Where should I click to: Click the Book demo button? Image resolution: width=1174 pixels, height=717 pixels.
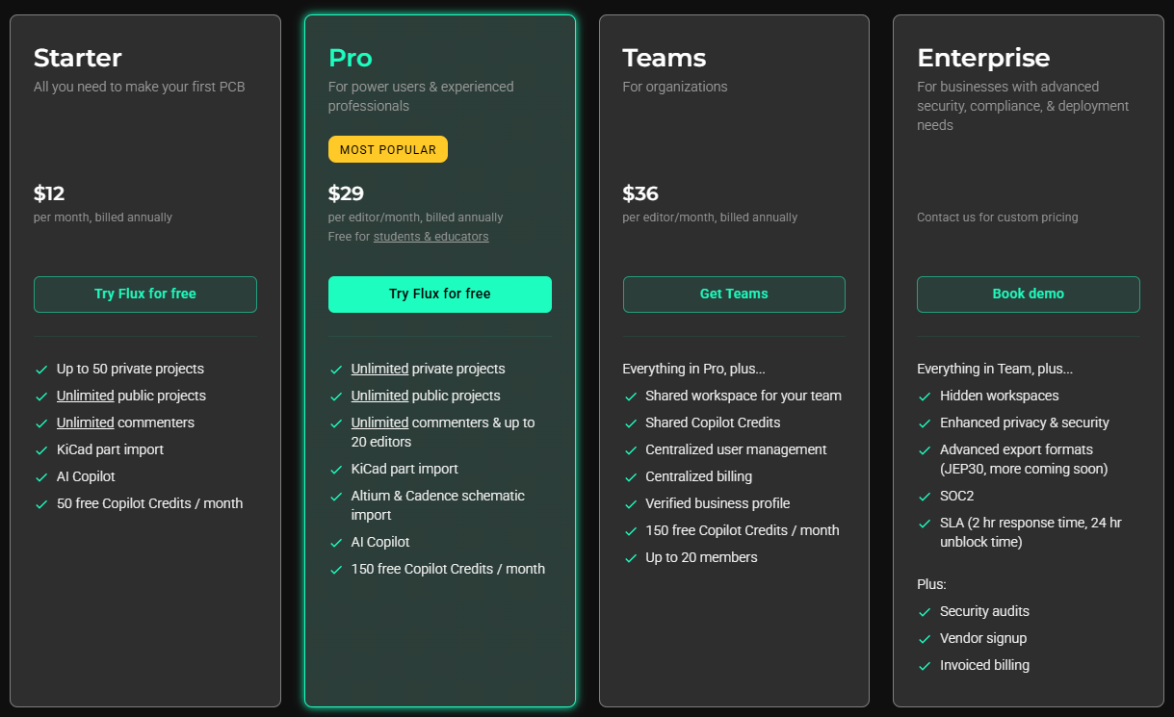pos(1029,294)
